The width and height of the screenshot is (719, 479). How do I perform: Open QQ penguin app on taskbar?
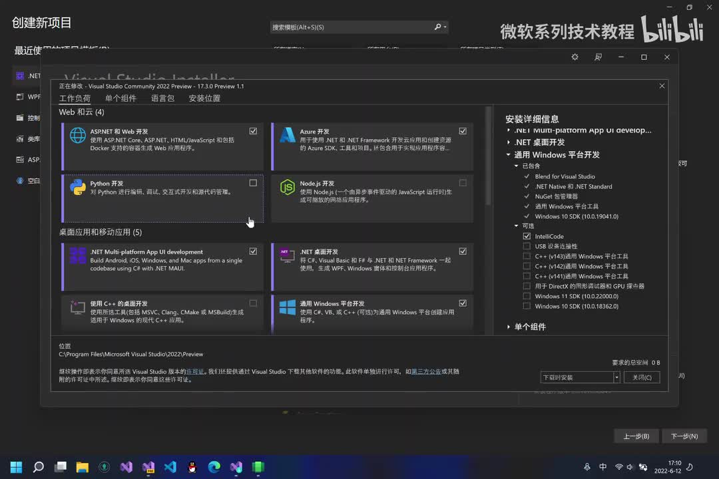tap(192, 467)
